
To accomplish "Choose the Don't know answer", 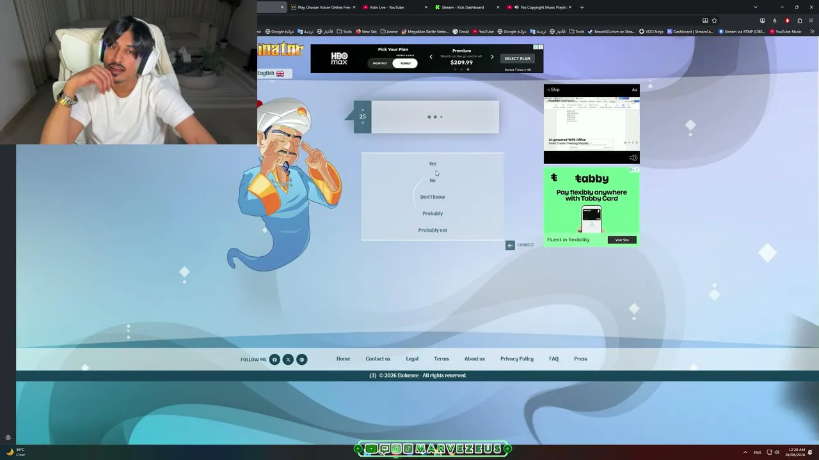I will click(x=433, y=197).
